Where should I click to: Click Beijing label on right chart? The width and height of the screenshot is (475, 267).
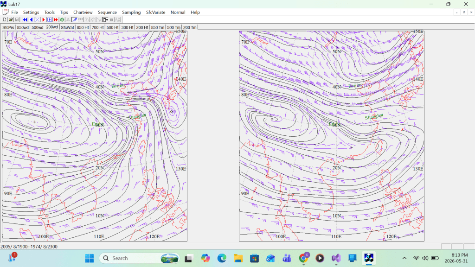[x=356, y=86]
